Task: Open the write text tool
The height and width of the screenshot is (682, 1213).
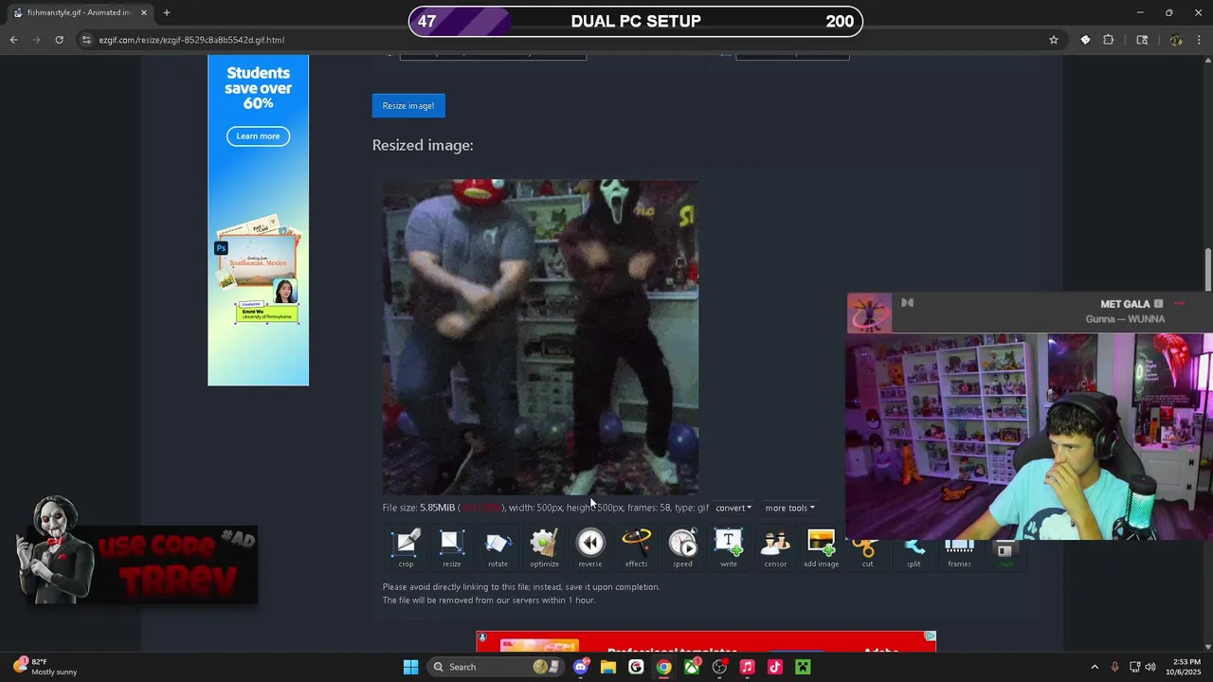Action: coord(729,548)
